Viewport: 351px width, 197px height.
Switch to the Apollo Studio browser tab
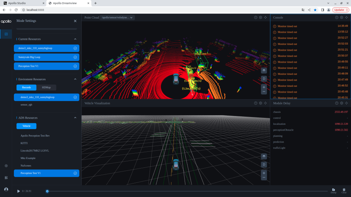point(16,3)
